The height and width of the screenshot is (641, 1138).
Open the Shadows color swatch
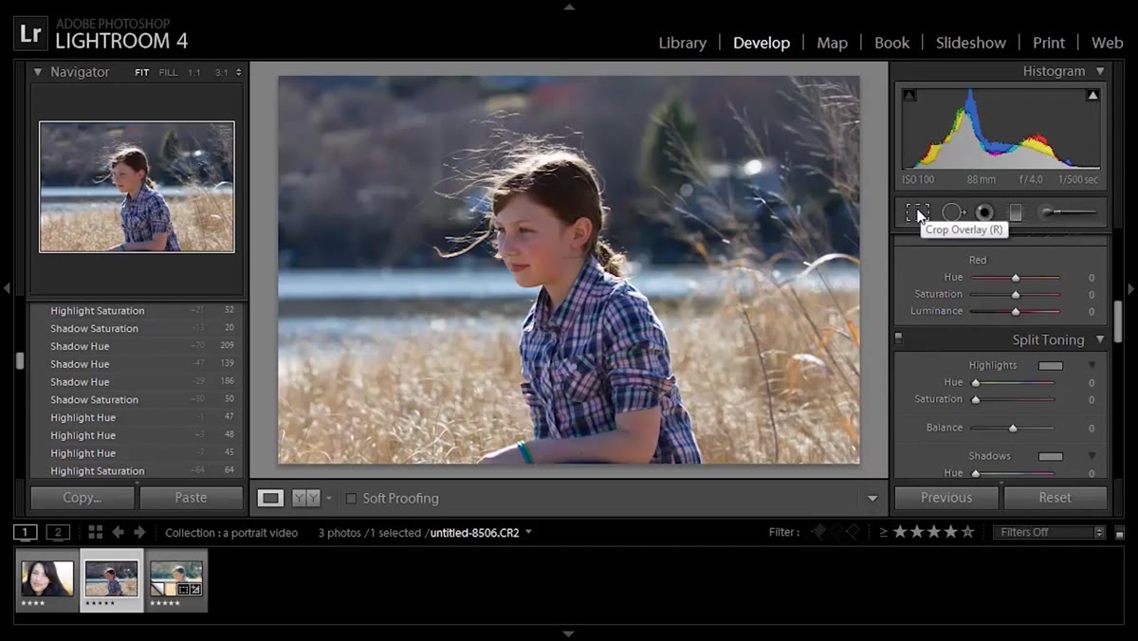[x=1050, y=456]
